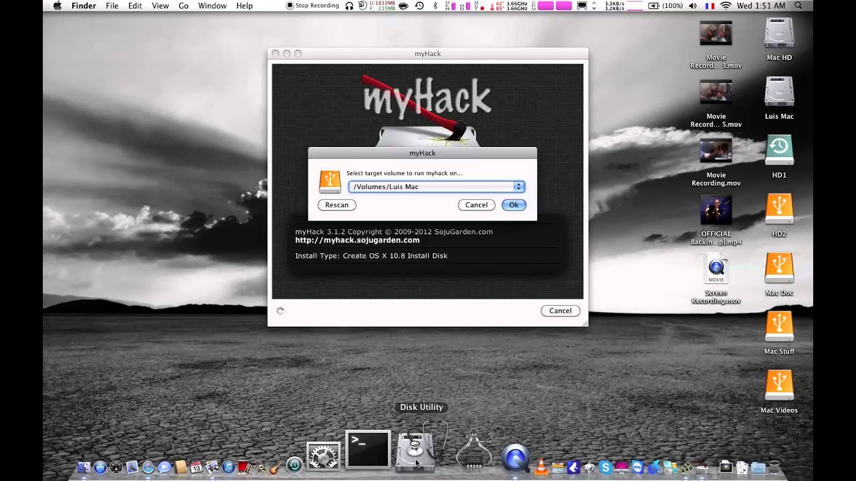The image size is (856, 481).
Task: Click Cancel at the bottom of the myHack window
Action: 560,311
